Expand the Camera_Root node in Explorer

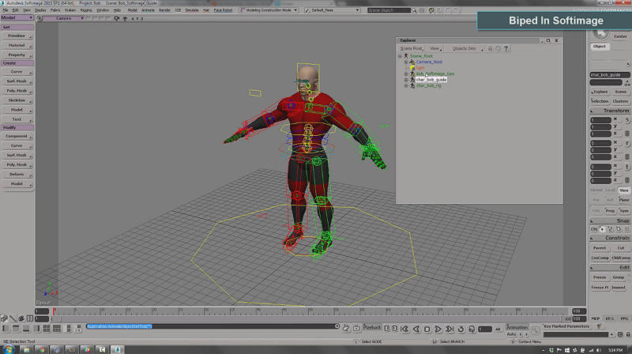pos(406,62)
